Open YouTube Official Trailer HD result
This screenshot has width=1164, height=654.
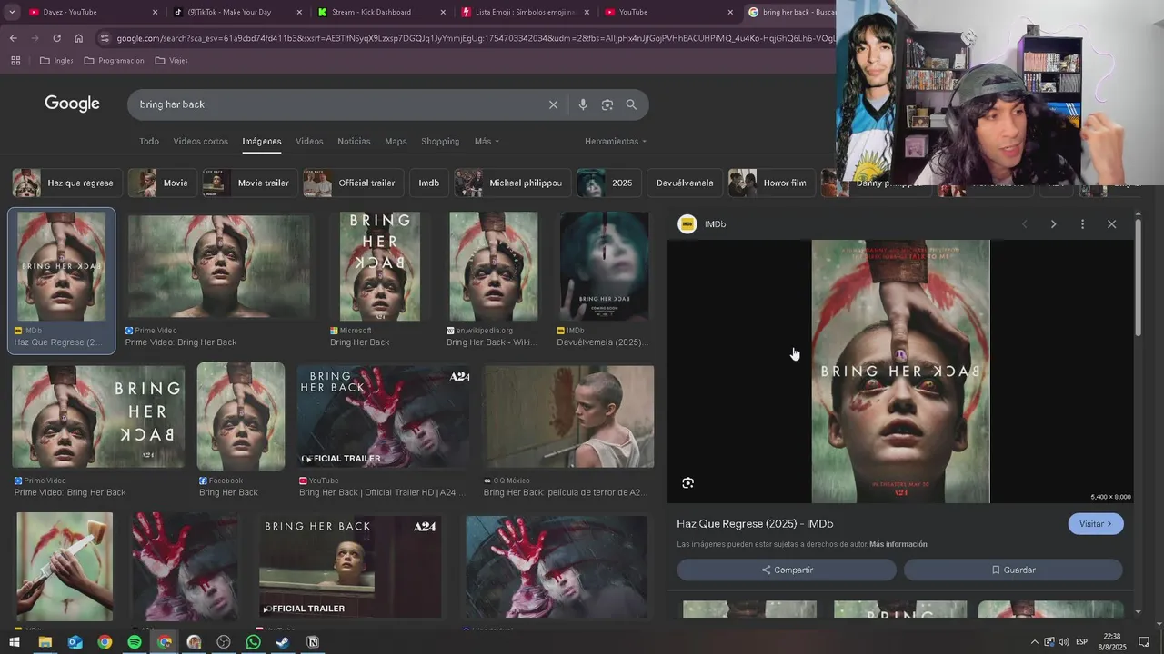(x=383, y=417)
